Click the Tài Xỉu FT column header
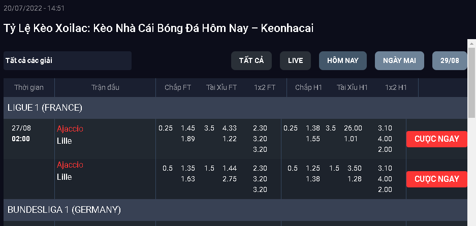The width and height of the screenshot is (476, 226). pos(221,88)
